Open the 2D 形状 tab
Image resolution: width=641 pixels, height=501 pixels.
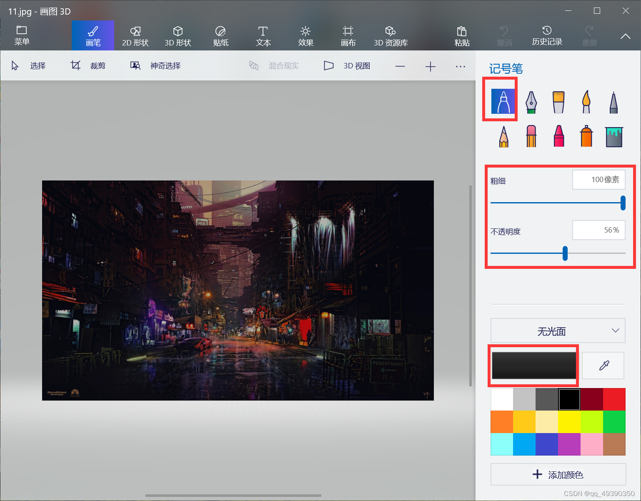pos(135,36)
